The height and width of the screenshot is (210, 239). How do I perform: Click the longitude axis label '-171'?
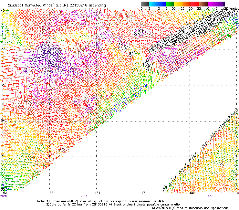pos(143,193)
